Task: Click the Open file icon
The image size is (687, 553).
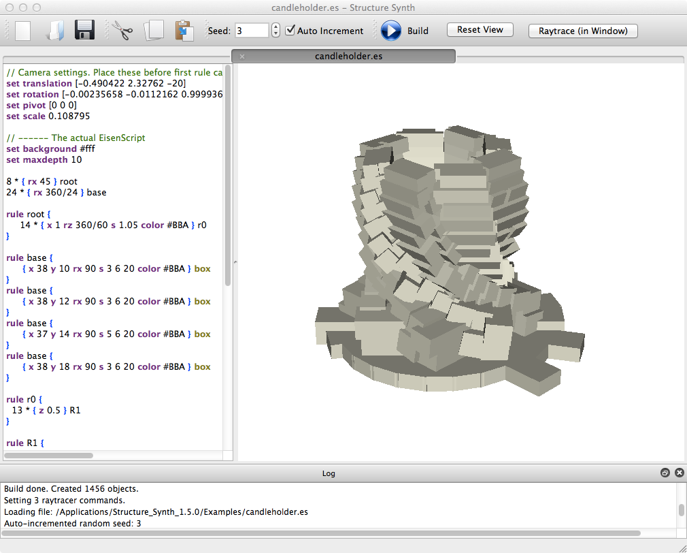Action: coord(54,31)
